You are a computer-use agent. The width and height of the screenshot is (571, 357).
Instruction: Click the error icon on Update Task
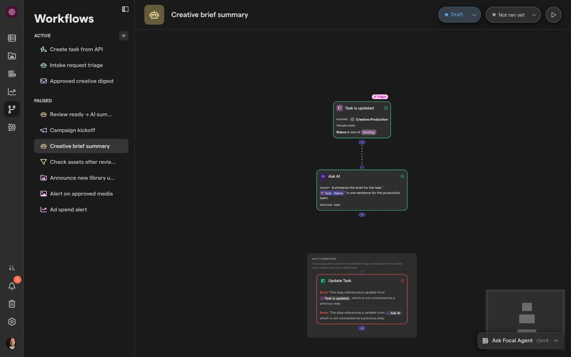(402, 281)
